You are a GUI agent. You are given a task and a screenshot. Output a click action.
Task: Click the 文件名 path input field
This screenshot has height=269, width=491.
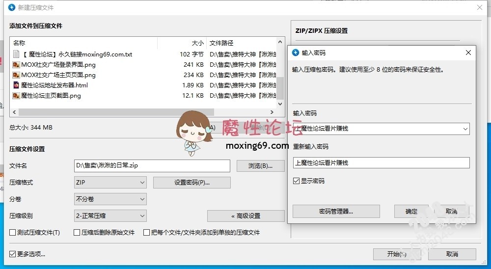pos(152,165)
